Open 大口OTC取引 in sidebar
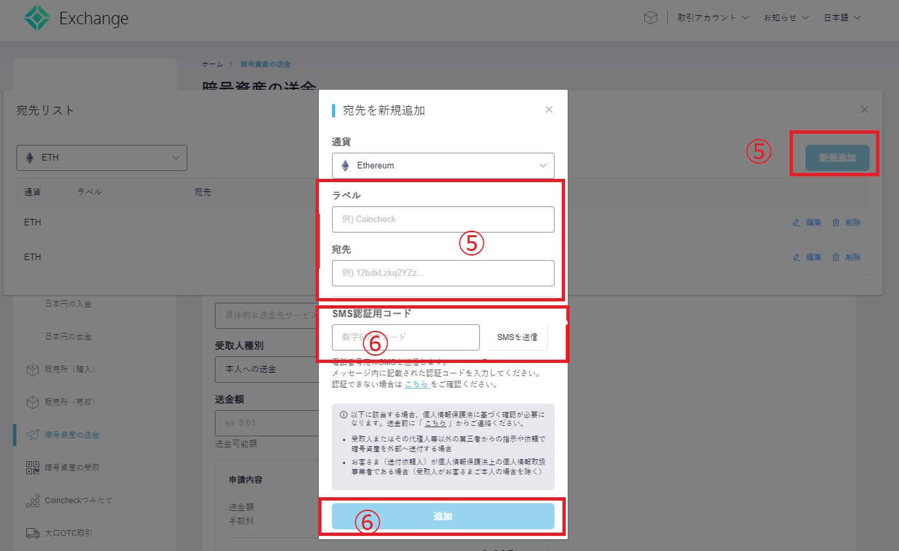899x551 pixels. click(68, 533)
